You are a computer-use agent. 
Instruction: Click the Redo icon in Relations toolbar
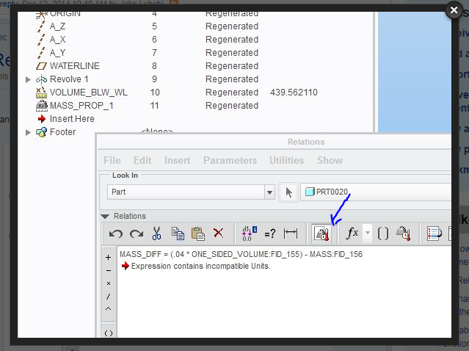pyautogui.click(x=137, y=234)
